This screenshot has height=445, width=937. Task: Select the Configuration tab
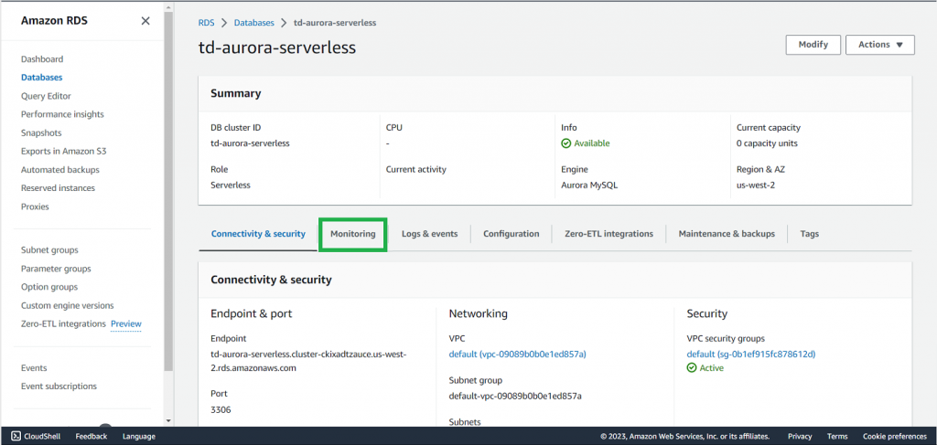511,234
